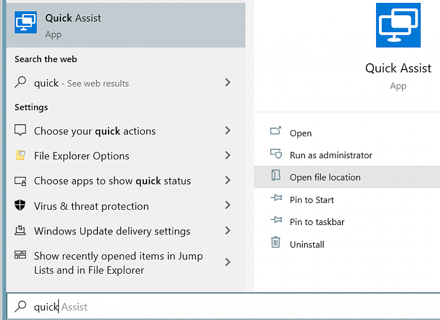
Task: Click the magnifier icon in the search box
Action: click(x=21, y=307)
